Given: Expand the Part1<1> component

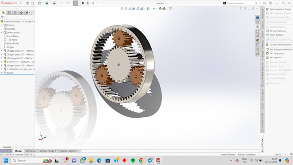Looking at the screenshot, I should pyautogui.click(x=2, y=62).
